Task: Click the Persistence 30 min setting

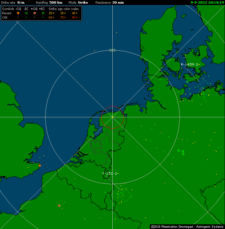Action: [109, 2]
